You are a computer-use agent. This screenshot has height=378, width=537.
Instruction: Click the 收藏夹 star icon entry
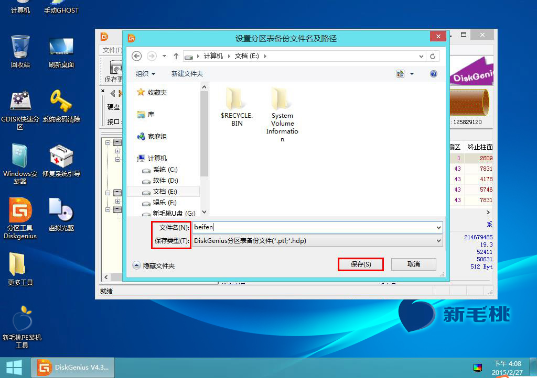click(x=152, y=92)
